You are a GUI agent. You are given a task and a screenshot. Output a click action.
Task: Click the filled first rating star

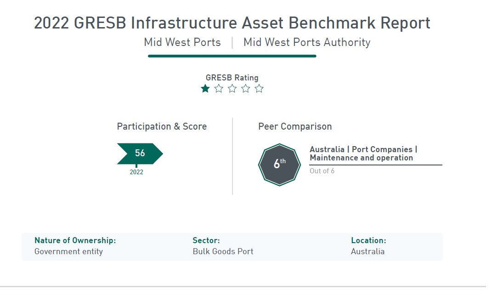[205, 89]
